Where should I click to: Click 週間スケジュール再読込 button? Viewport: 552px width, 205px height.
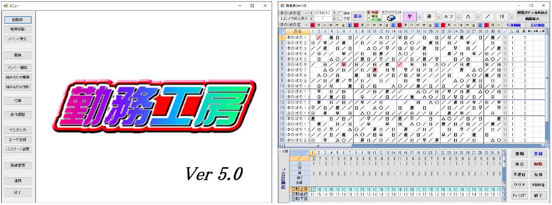(x=533, y=13)
